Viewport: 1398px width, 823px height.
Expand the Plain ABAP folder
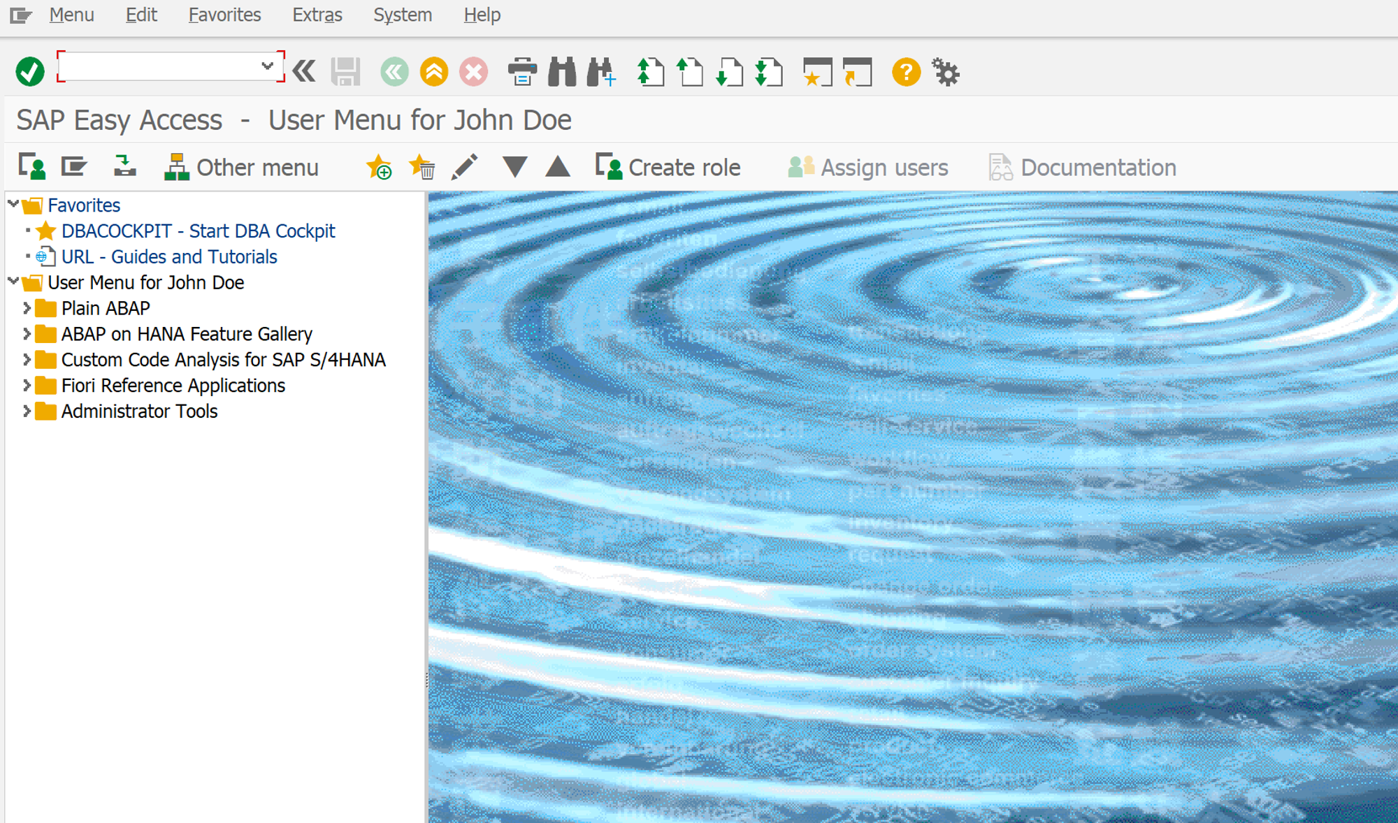tap(27, 308)
